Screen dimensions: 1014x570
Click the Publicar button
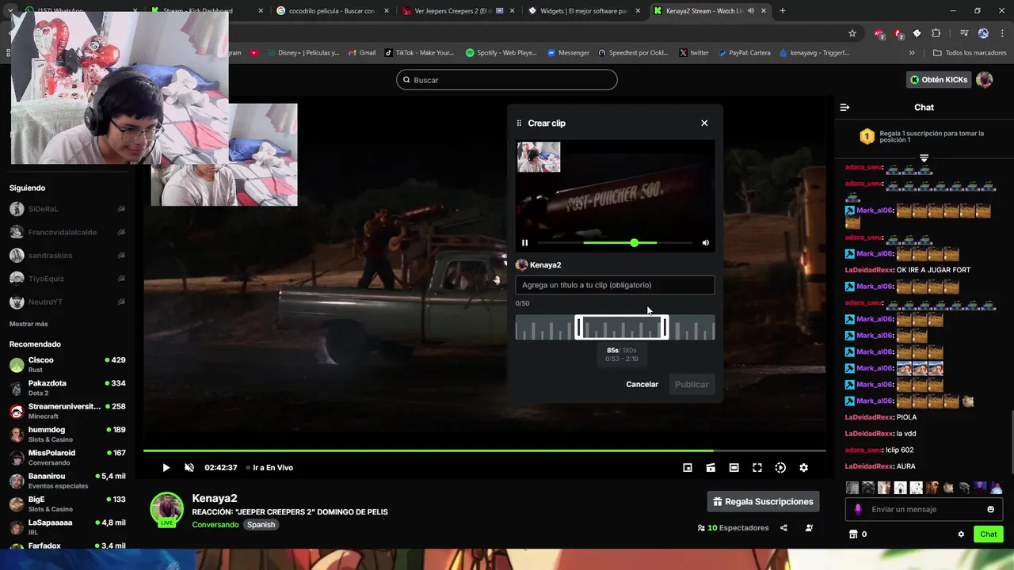coord(692,384)
